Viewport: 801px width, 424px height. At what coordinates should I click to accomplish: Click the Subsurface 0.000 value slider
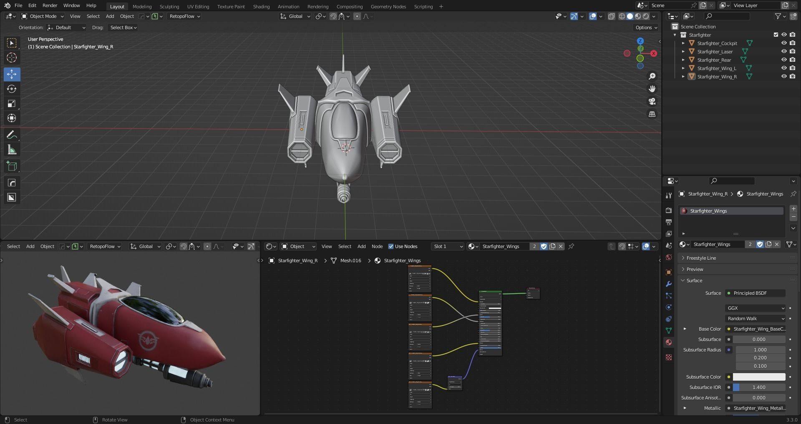(x=759, y=339)
